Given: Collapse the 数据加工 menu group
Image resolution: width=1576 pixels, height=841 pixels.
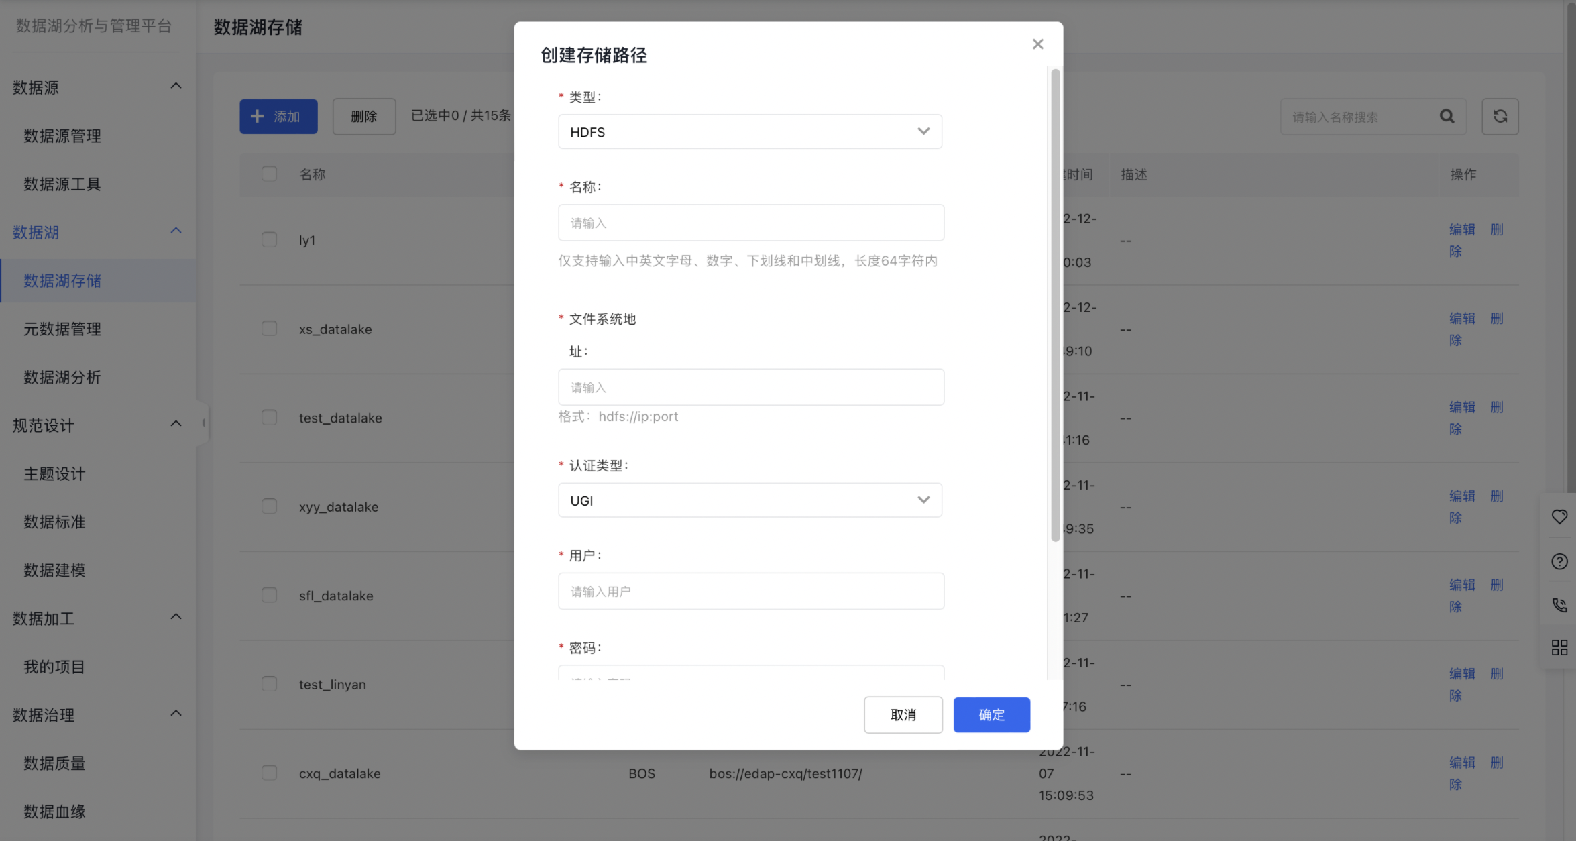Looking at the screenshot, I should pyautogui.click(x=176, y=616).
